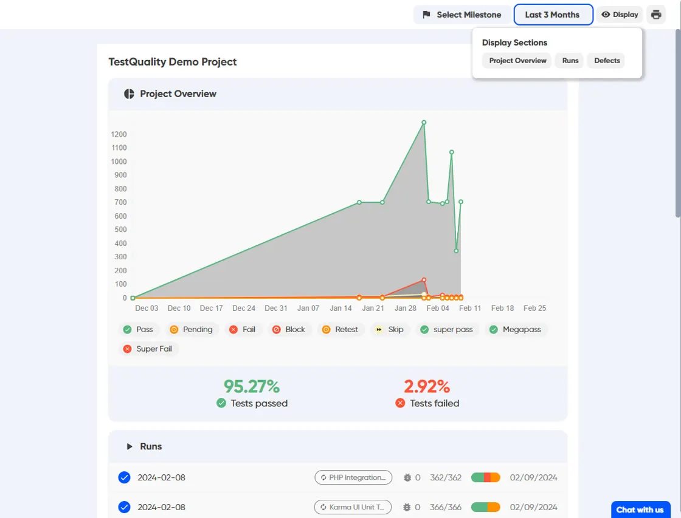Click the Jan 28 axis label
The width and height of the screenshot is (681, 518).
(405, 308)
